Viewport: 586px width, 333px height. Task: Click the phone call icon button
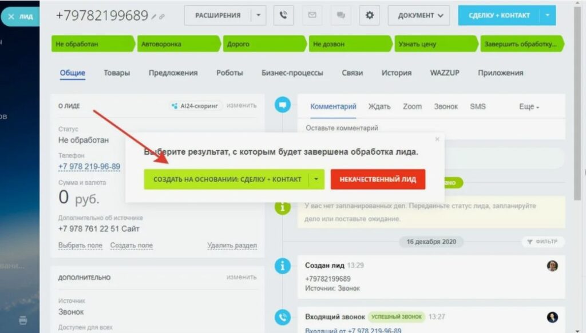coord(284,15)
